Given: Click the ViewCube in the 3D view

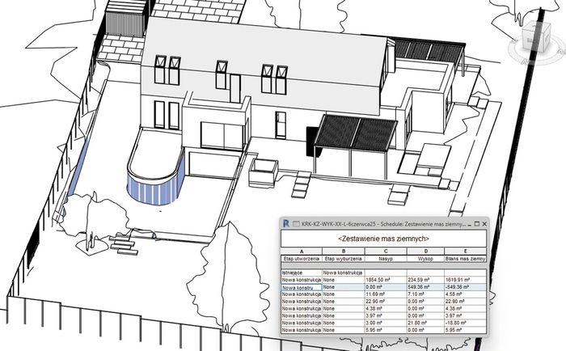Looking at the screenshot, I should tap(537, 39).
